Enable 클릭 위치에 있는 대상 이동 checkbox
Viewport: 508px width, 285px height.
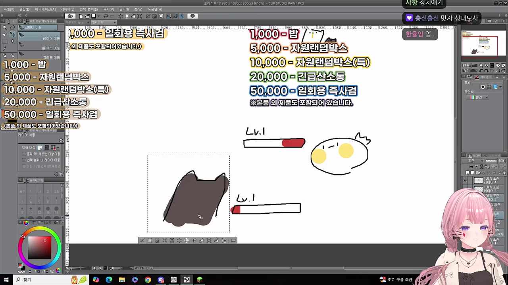tap(24, 154)
